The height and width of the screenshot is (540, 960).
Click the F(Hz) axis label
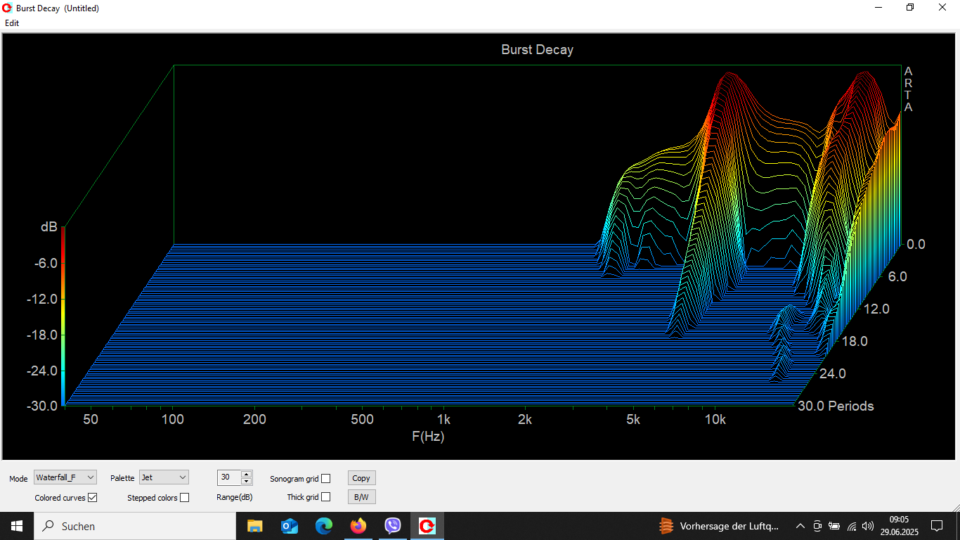point(428,436)
